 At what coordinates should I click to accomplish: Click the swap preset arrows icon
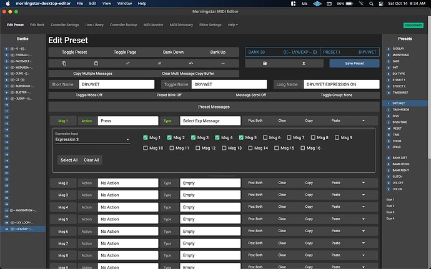(127, 64)
